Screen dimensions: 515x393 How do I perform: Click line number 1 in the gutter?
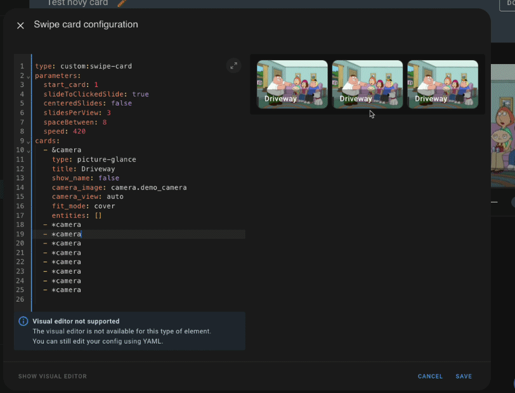[22, 66]
